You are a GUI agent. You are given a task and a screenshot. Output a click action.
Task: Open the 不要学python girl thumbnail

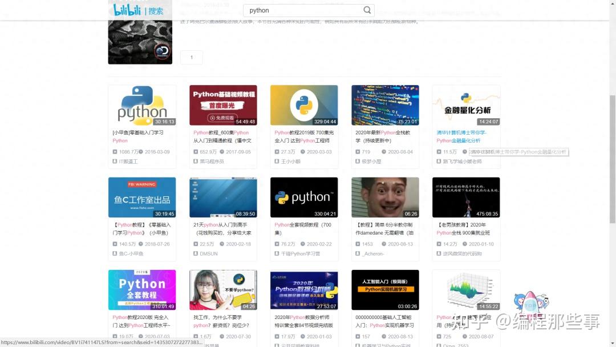(x=223, y=289)
